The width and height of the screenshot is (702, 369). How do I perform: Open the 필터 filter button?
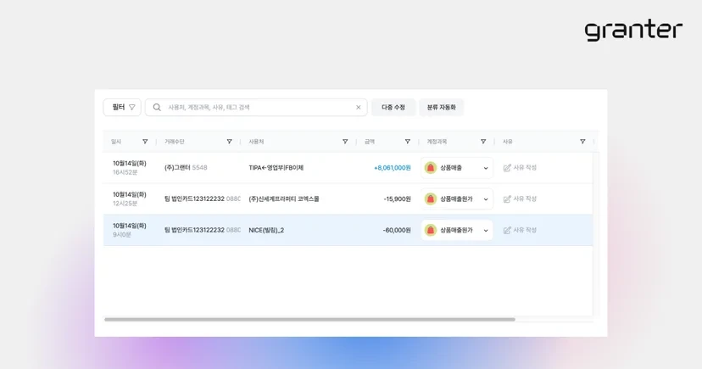click(122, 108)
